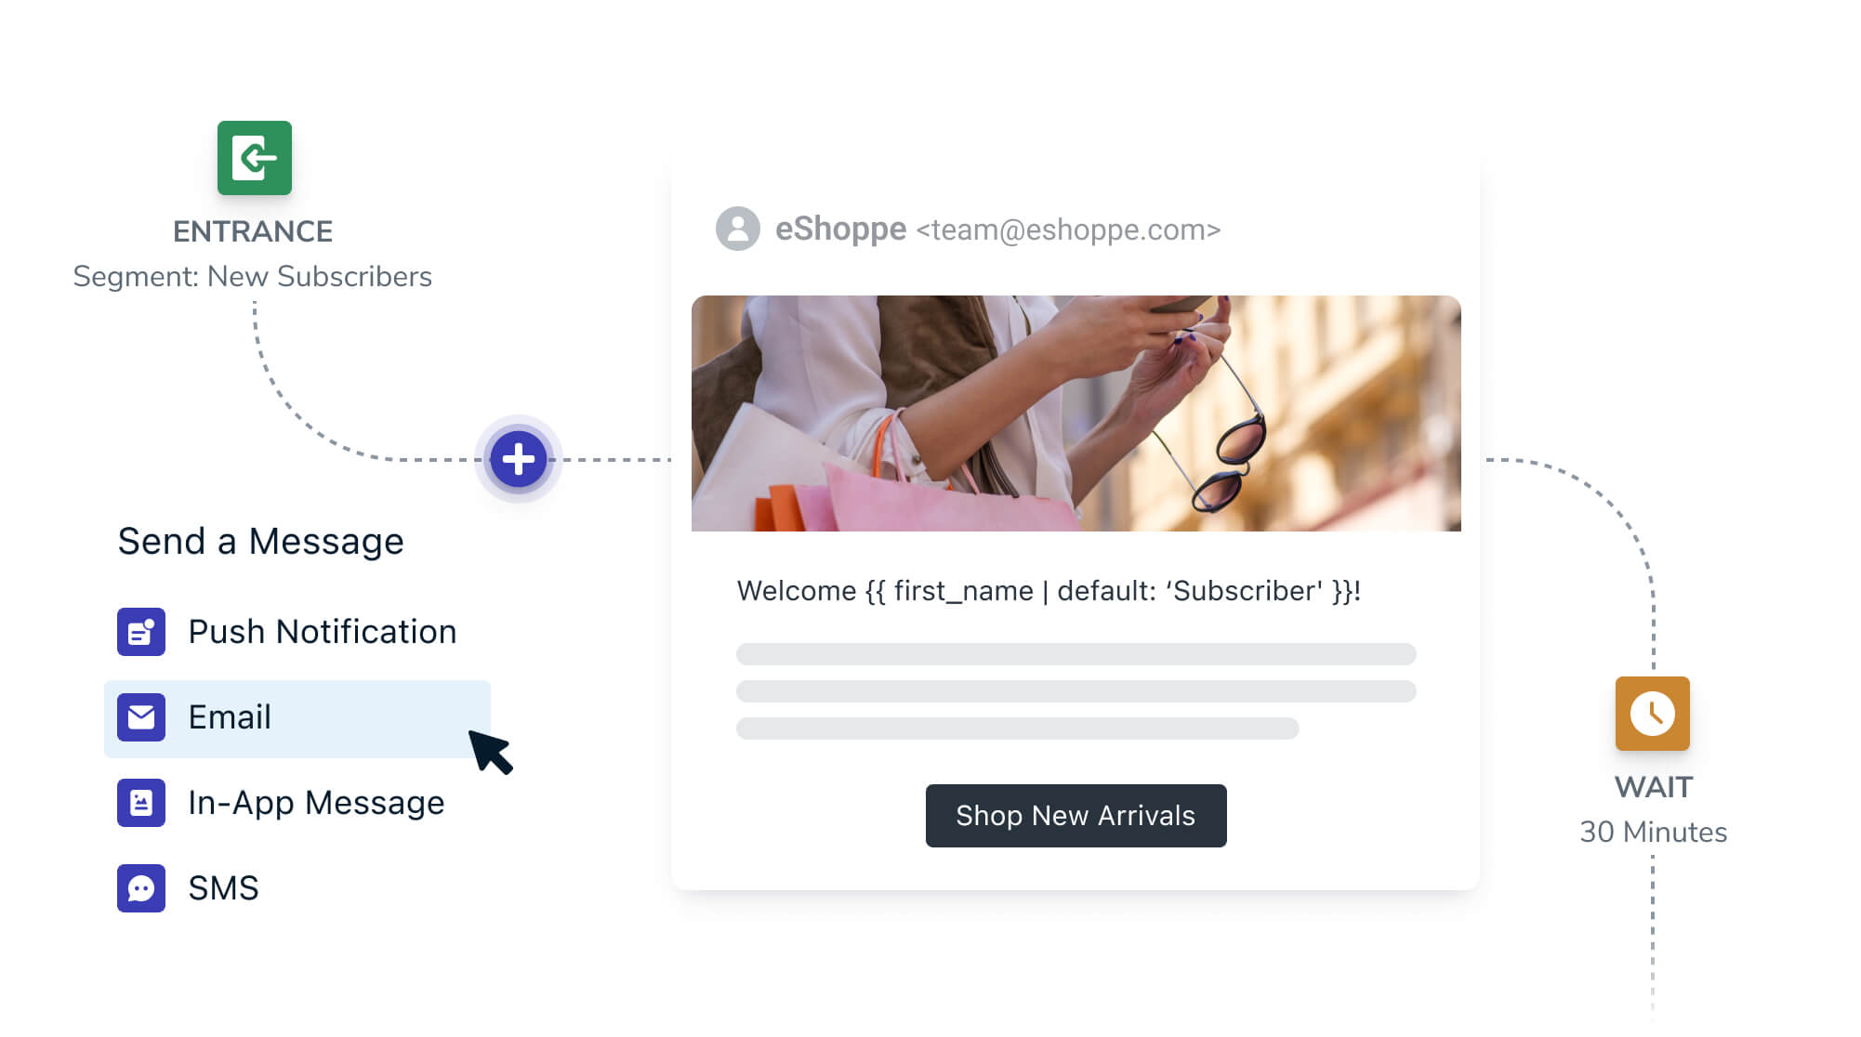Click Segment: New Subscribers text

[x=253, y=277]
